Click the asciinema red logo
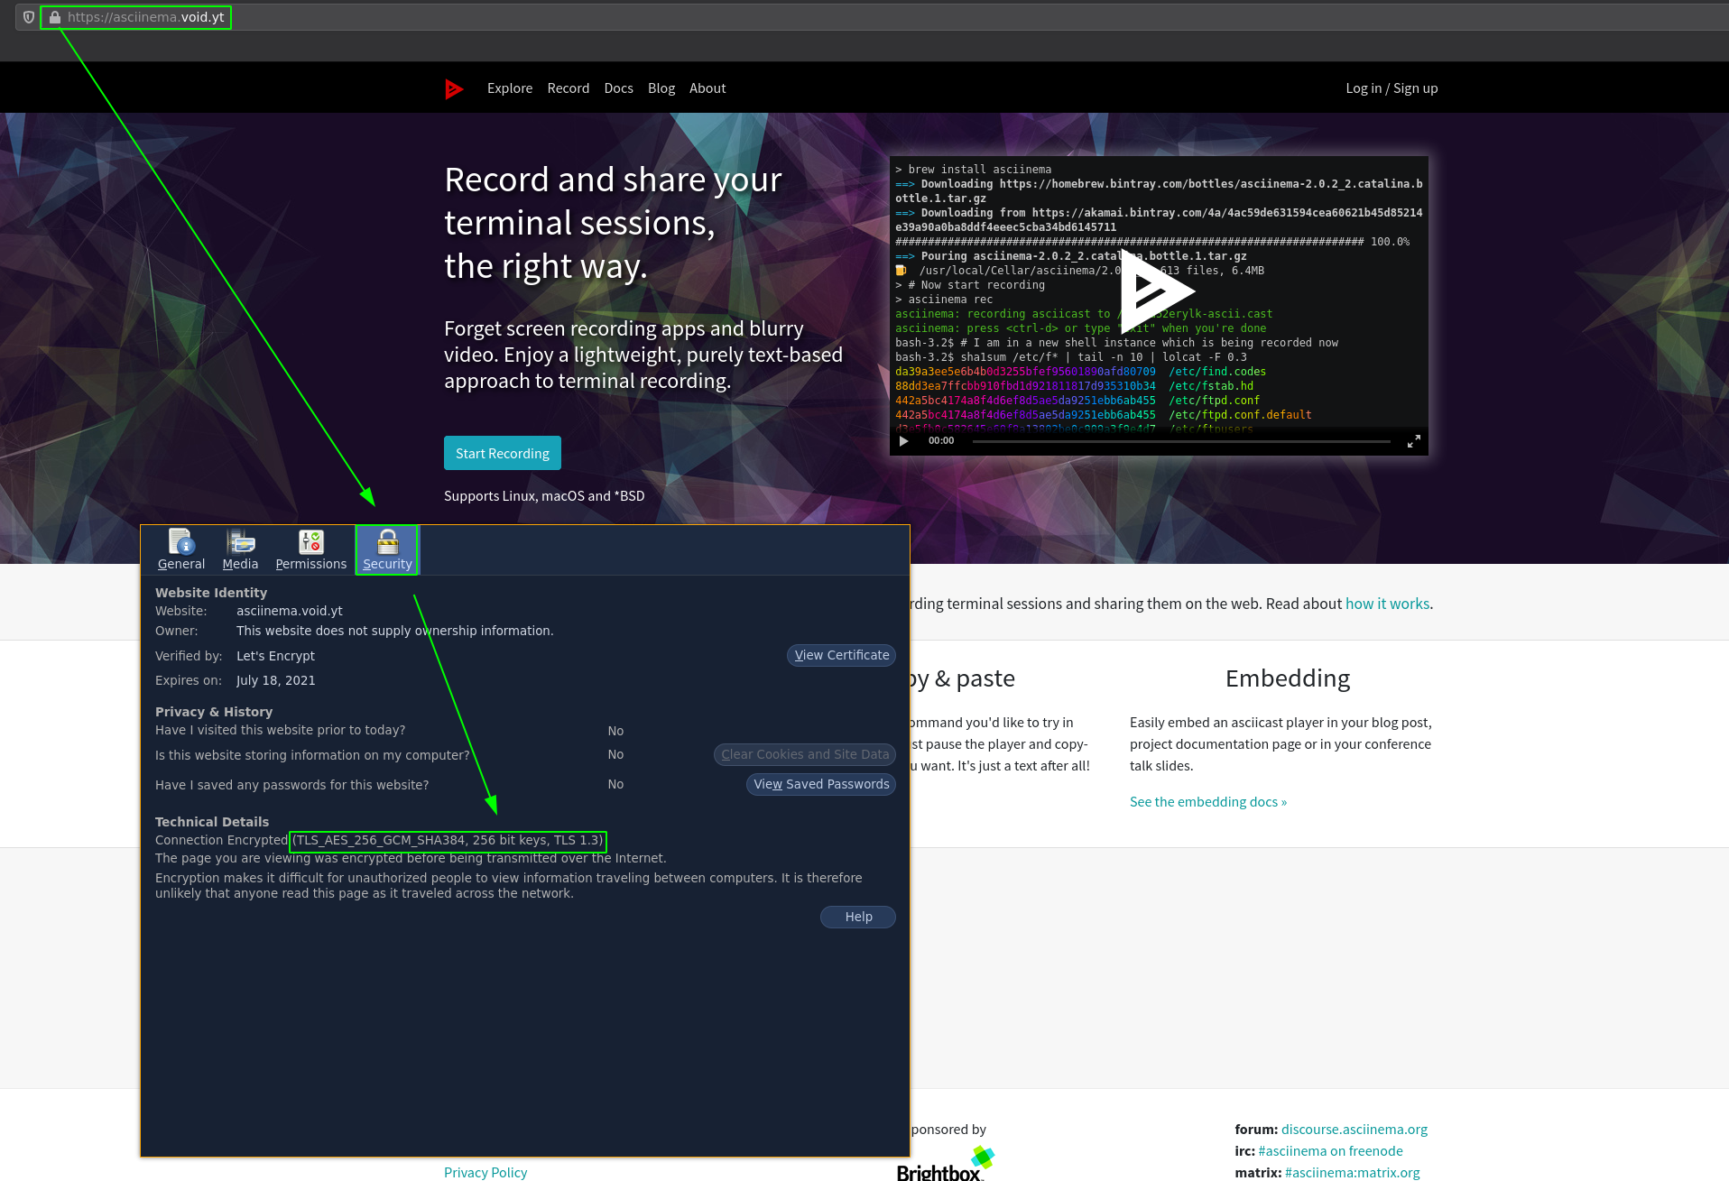 (454, 88)
